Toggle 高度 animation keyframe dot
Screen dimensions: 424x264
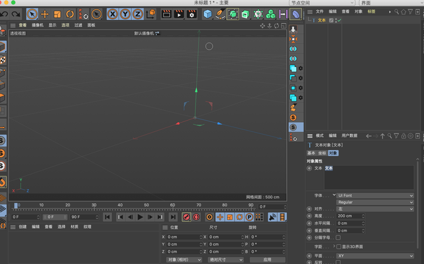[x=309, y=216]
